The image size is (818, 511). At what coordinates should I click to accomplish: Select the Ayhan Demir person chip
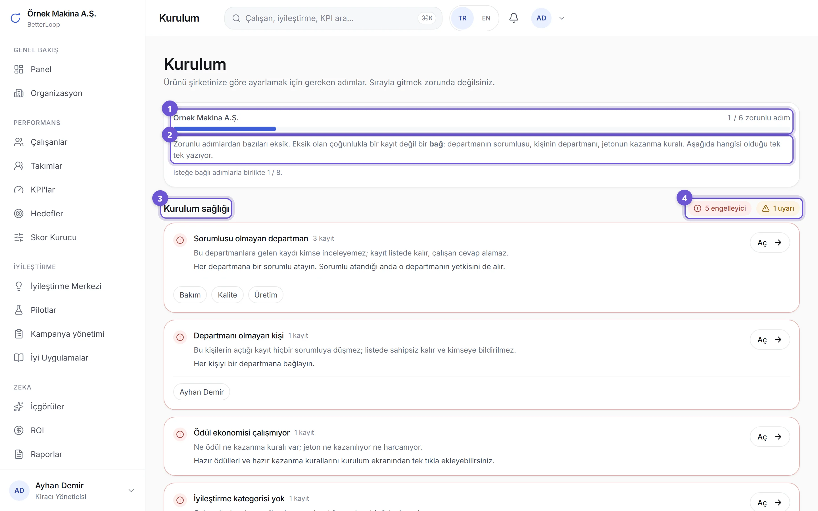[x=201, y=392]
